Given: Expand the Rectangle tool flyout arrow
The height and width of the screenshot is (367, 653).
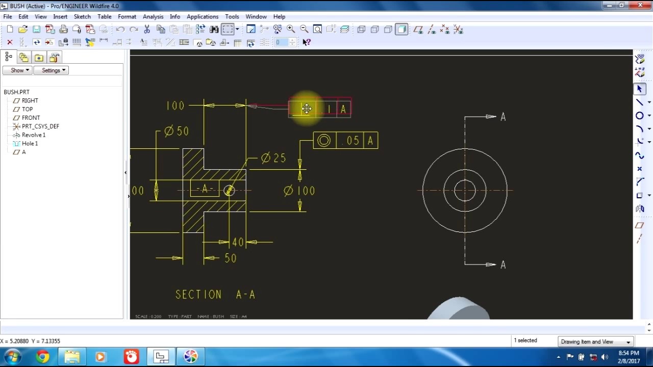Looking at the screenshot, I should pos(649,195).
